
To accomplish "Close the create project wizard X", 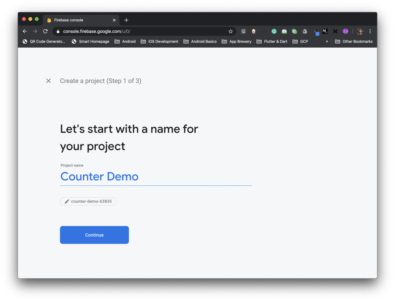I will [x=48, y=81].
